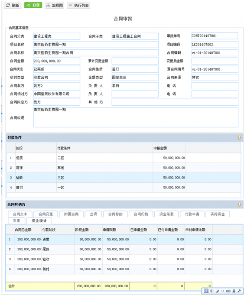The height and width of the screenshot is (295, 244).
Task: Click the 刷新 refresh button
Action: tap(13, 5)
